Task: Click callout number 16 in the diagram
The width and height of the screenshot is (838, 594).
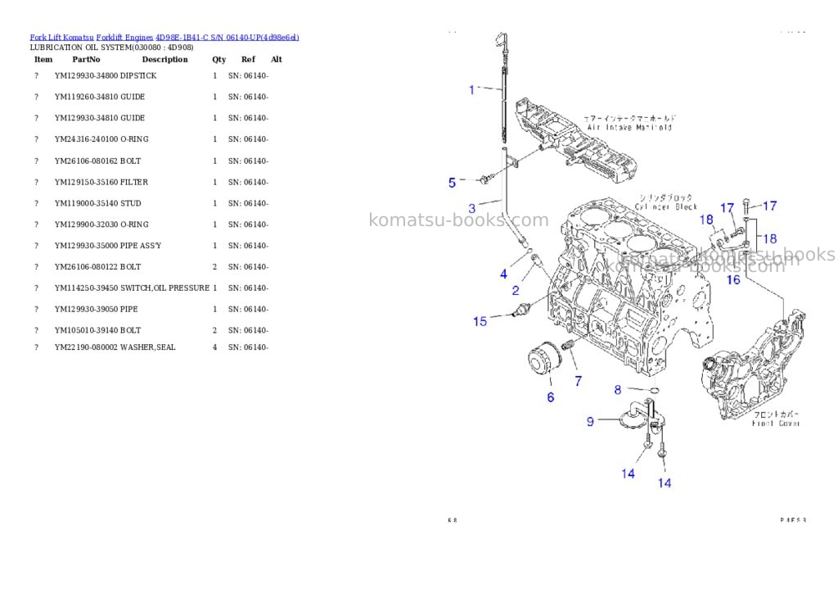Action: 733,280
